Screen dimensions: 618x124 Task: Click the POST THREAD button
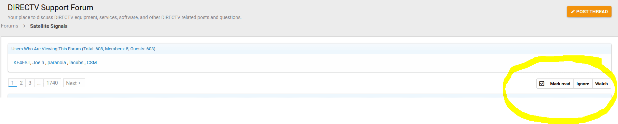(589, 12)
